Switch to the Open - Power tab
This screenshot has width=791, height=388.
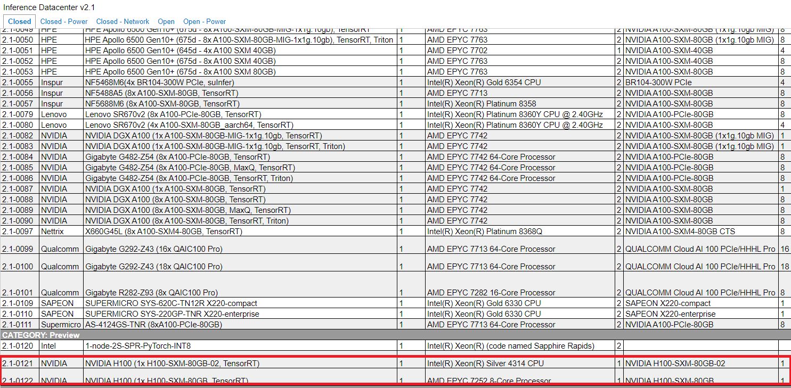coord(205,21)
